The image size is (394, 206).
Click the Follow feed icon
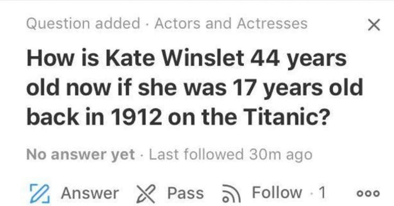click(231, 193)
